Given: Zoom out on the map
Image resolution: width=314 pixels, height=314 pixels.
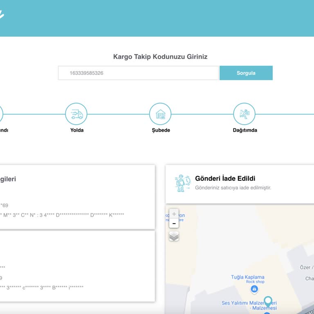Looking at the screenshot, I should 174,224.
